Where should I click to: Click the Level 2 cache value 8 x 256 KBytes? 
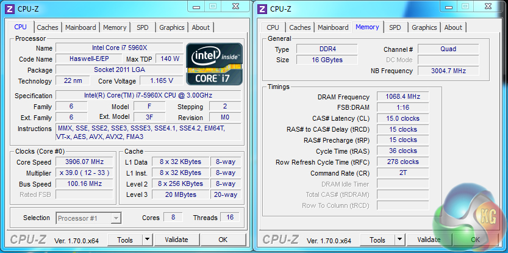(x=181, y=184)
